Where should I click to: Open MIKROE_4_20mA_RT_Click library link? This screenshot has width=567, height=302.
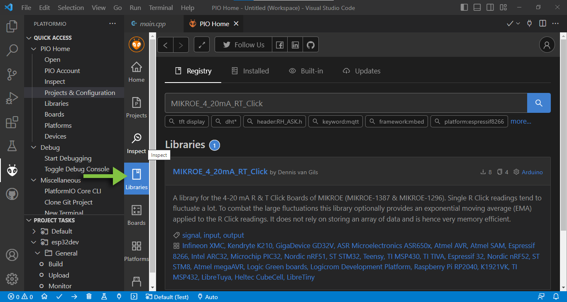coord(220,172)
